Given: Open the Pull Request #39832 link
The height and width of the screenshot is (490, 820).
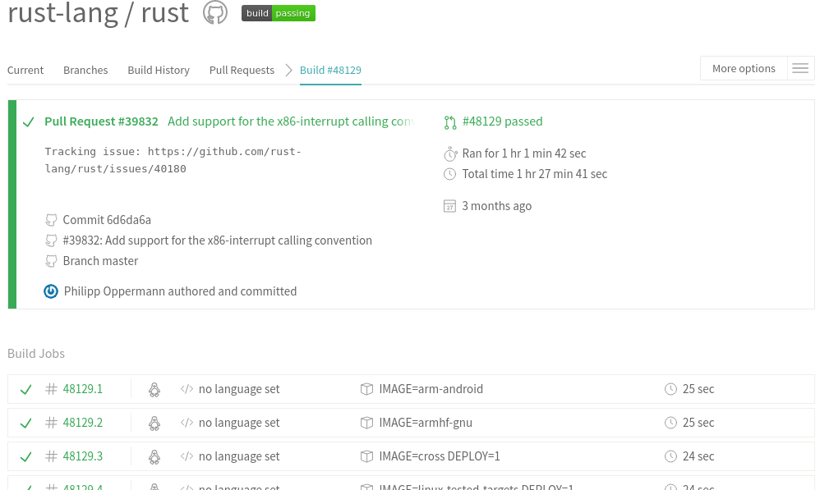Looking at the screenshot, I should coord(101,121).
